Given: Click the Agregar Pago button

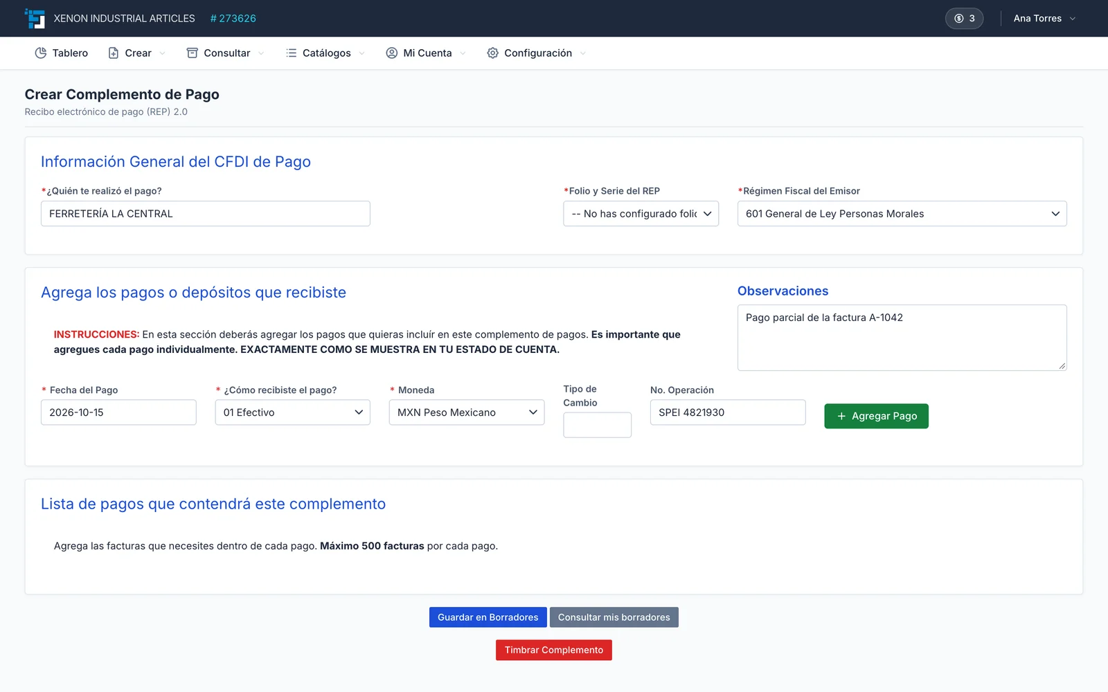Looking at the screenshot, I should click(876, 416).
